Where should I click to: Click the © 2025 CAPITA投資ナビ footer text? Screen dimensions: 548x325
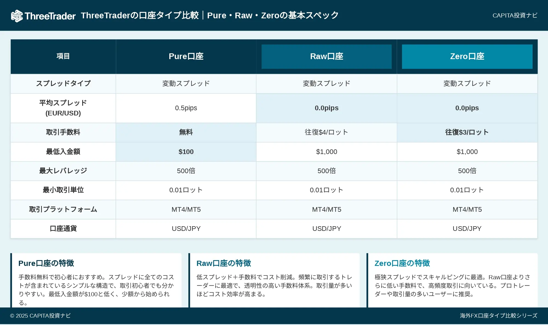pos(40,316)
